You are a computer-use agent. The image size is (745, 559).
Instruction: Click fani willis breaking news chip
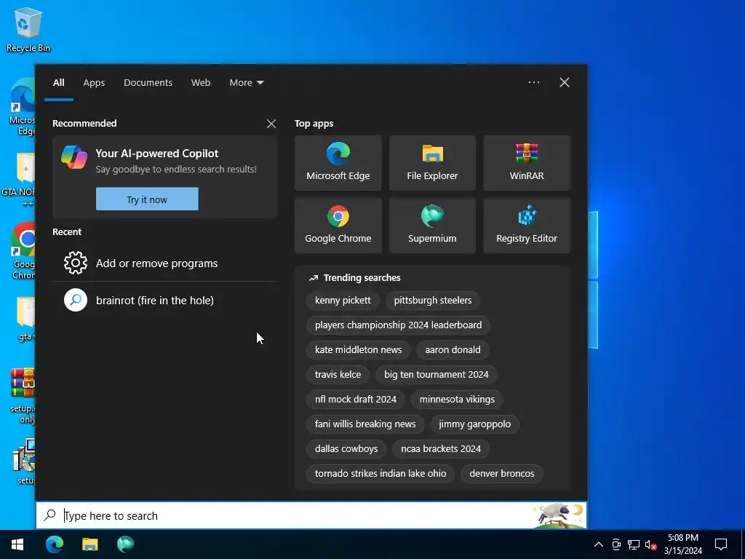pyautogui.click(x=365, y=424)
